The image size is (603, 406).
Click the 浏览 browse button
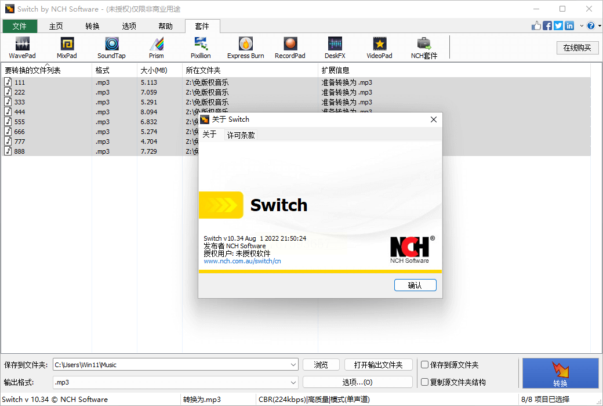pos(321,364)
